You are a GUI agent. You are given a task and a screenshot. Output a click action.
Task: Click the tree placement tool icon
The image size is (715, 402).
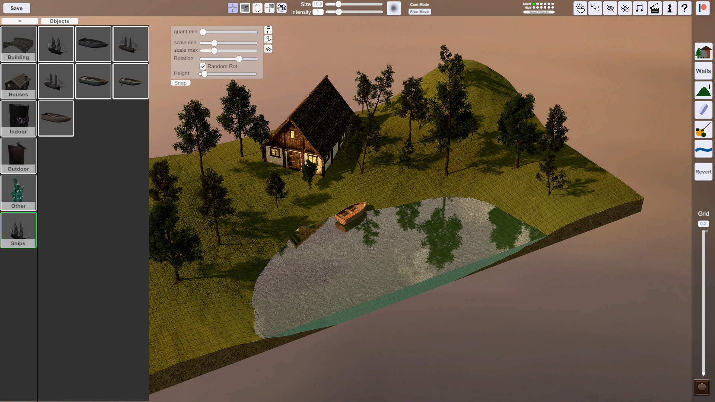point(703,52)
